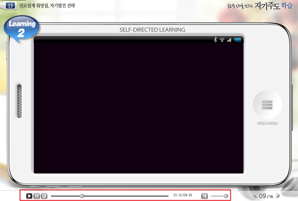Click the signal strength bars icon
The width and height of the screenshot is (298, 201).
229,40
